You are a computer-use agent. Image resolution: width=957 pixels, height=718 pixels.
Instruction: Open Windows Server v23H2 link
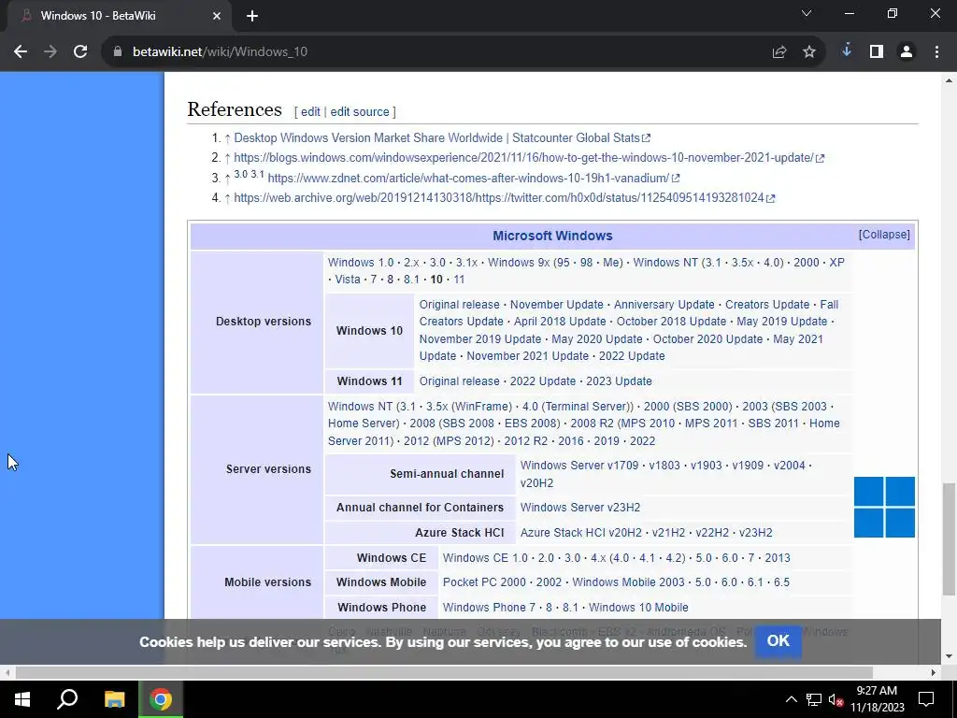click(579, 508)
